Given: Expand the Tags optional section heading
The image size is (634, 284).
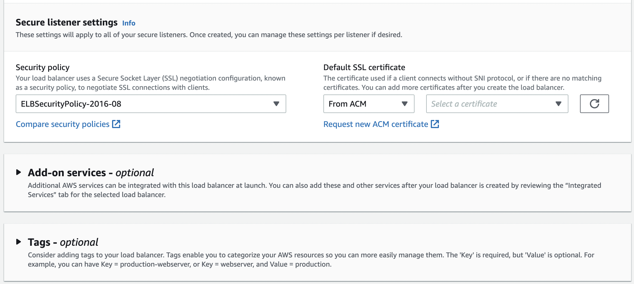Looking at the screenshot, I should 63,242.
